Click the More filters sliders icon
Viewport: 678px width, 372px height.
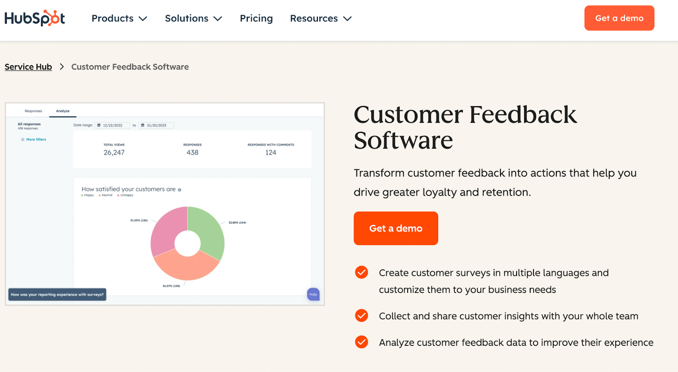[x=23, y=139]
